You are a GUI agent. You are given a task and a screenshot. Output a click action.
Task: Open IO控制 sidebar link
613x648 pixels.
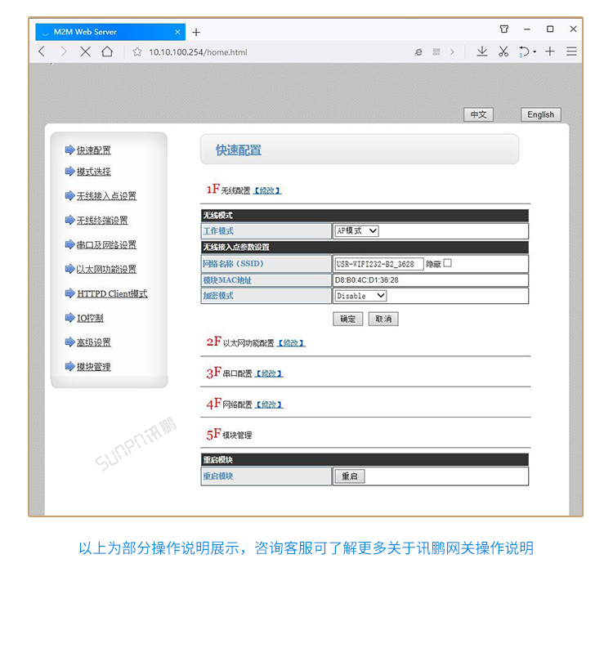point(90,318)
